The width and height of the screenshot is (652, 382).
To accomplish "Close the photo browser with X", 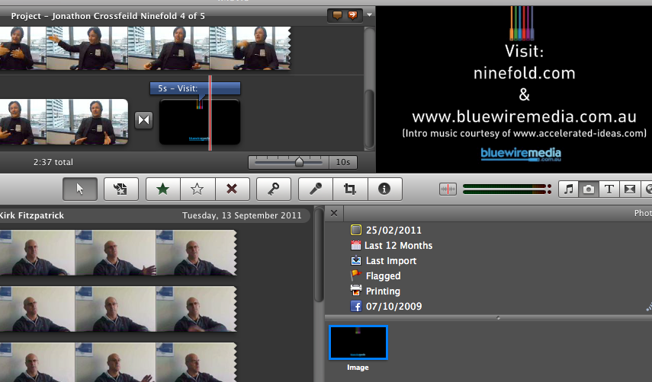I will [x=333, y=213].
